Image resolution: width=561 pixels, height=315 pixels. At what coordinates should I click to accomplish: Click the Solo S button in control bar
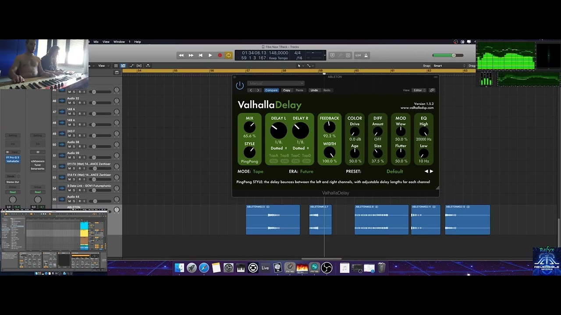pos(348,56)
